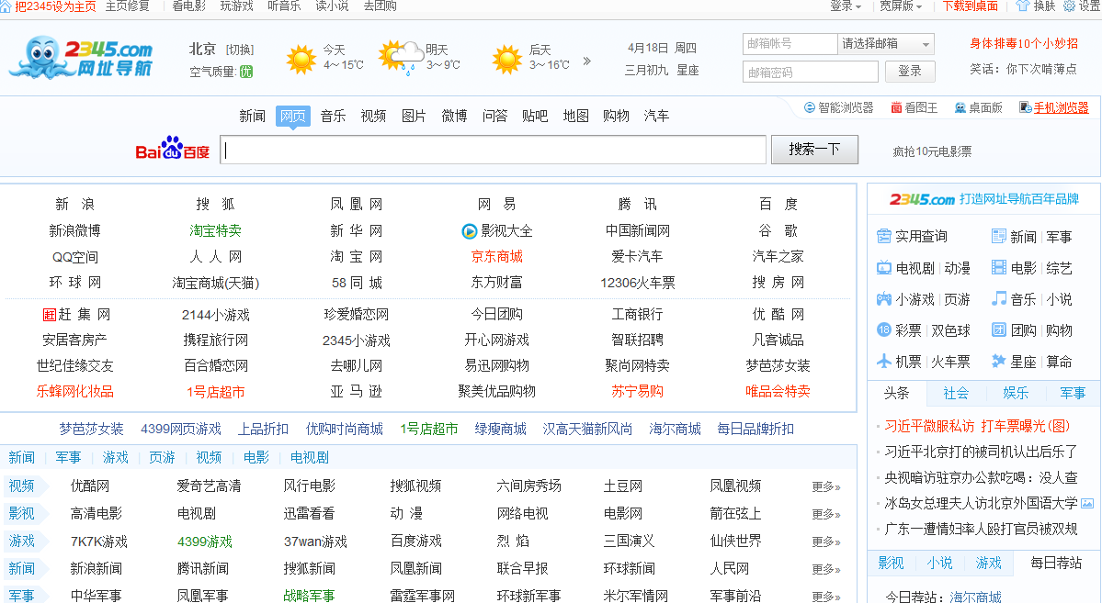Click the 星座 star icon
This screenshot has width=1102, height=603.
[999, 362]
